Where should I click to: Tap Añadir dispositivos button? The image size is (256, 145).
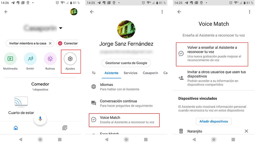[214, 121]
